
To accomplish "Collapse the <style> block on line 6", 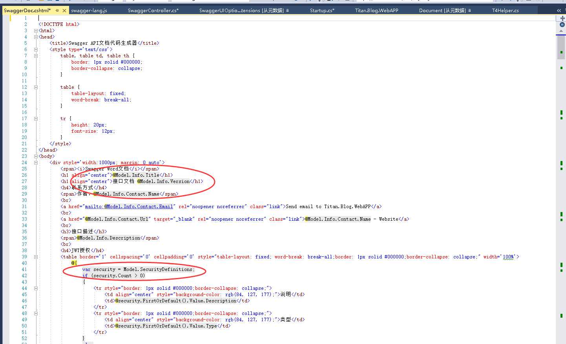I will tap(36, 49).
